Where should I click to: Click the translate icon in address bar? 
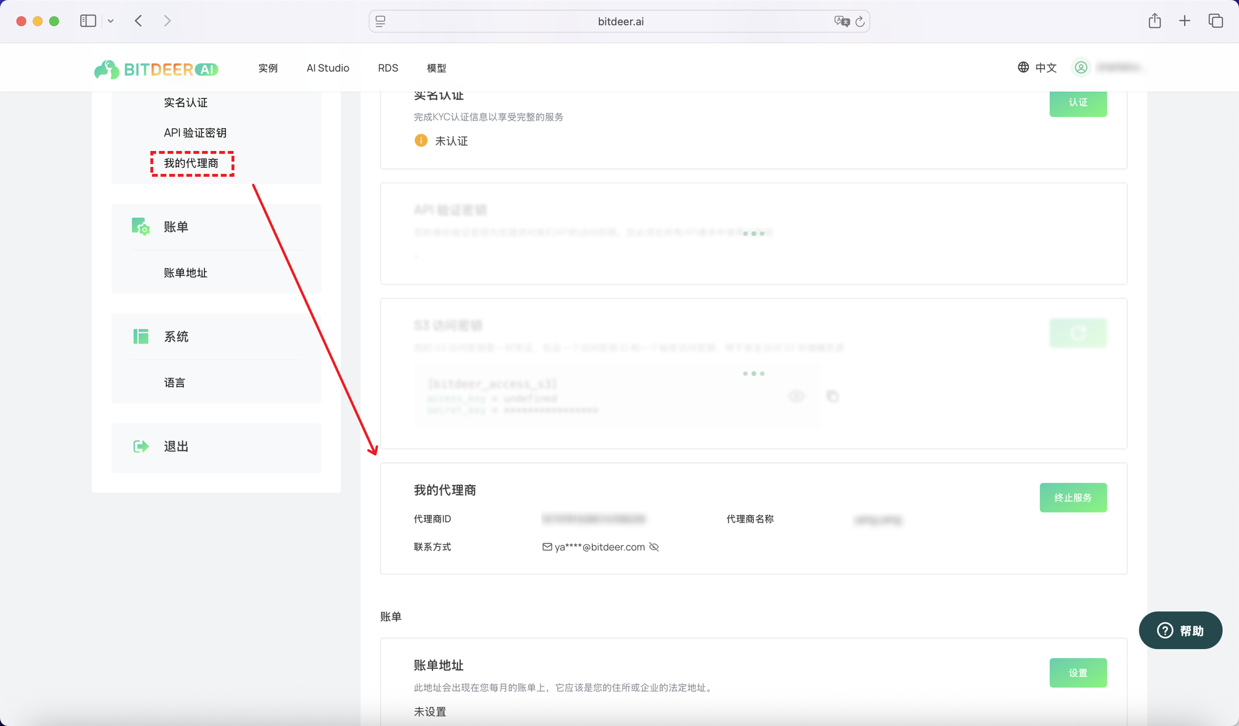pyautogui.click(x=841, y=21)
